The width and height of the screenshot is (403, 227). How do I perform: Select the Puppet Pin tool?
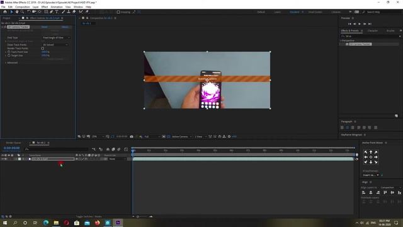(x=87, y=12)
